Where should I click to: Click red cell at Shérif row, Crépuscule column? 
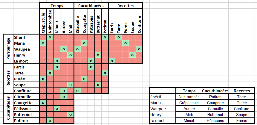43,37
